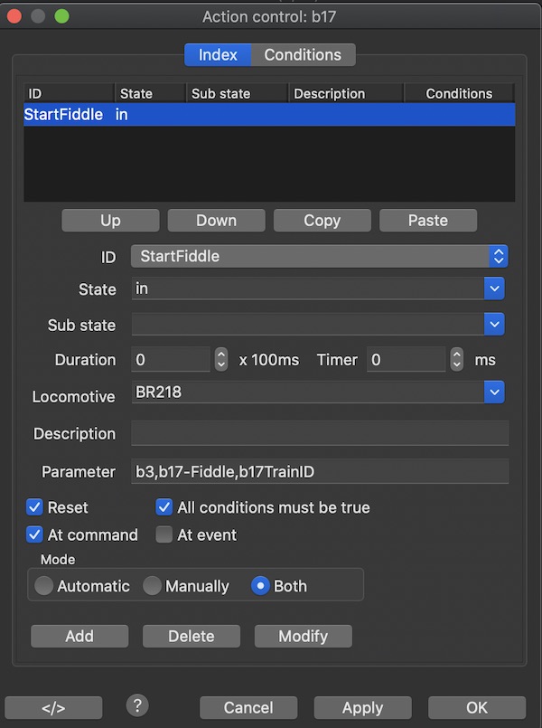Disable All conditions must be true
542x728 pixels.
[x=164, y=507]
